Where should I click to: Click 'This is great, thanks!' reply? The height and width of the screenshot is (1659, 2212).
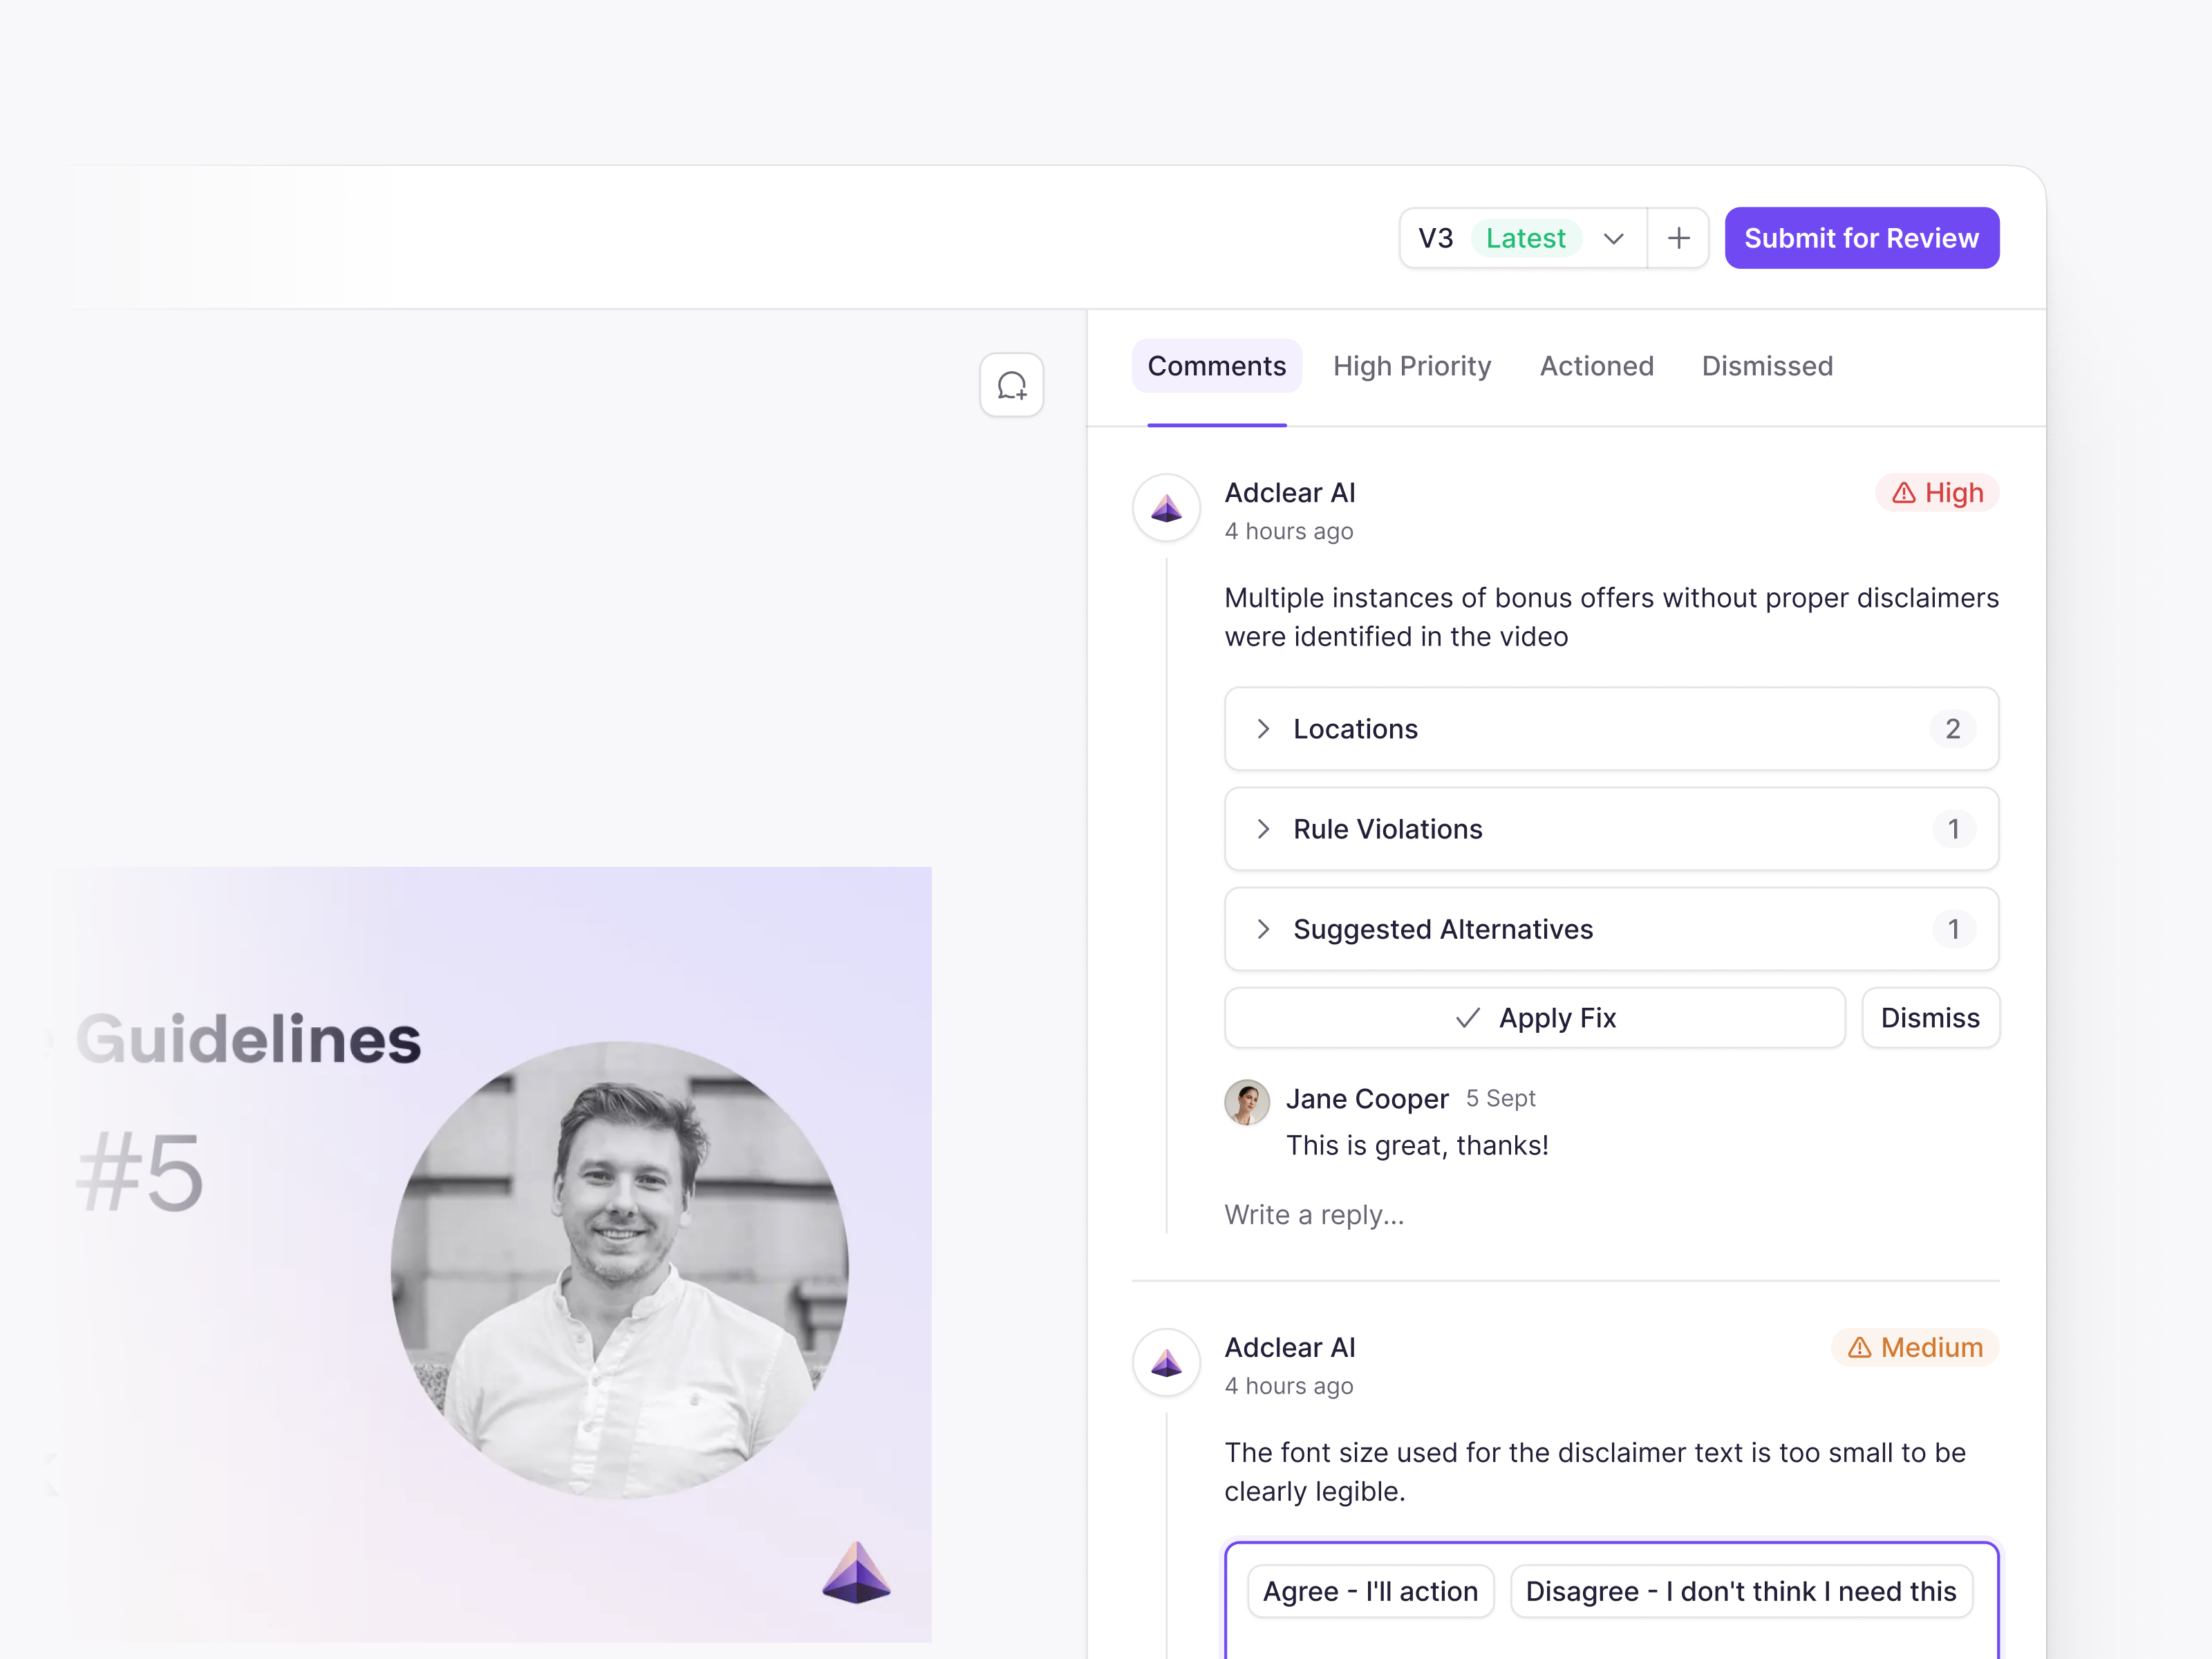tap(1417, 1145)
